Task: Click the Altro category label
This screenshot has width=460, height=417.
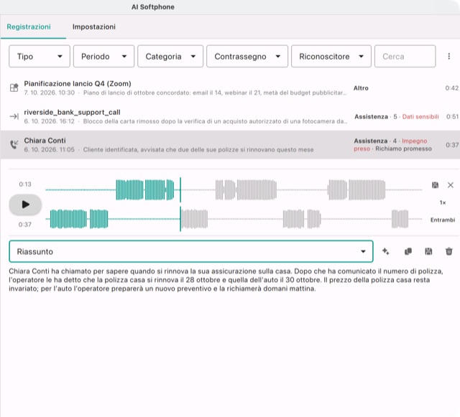Action: click(361, 88)
